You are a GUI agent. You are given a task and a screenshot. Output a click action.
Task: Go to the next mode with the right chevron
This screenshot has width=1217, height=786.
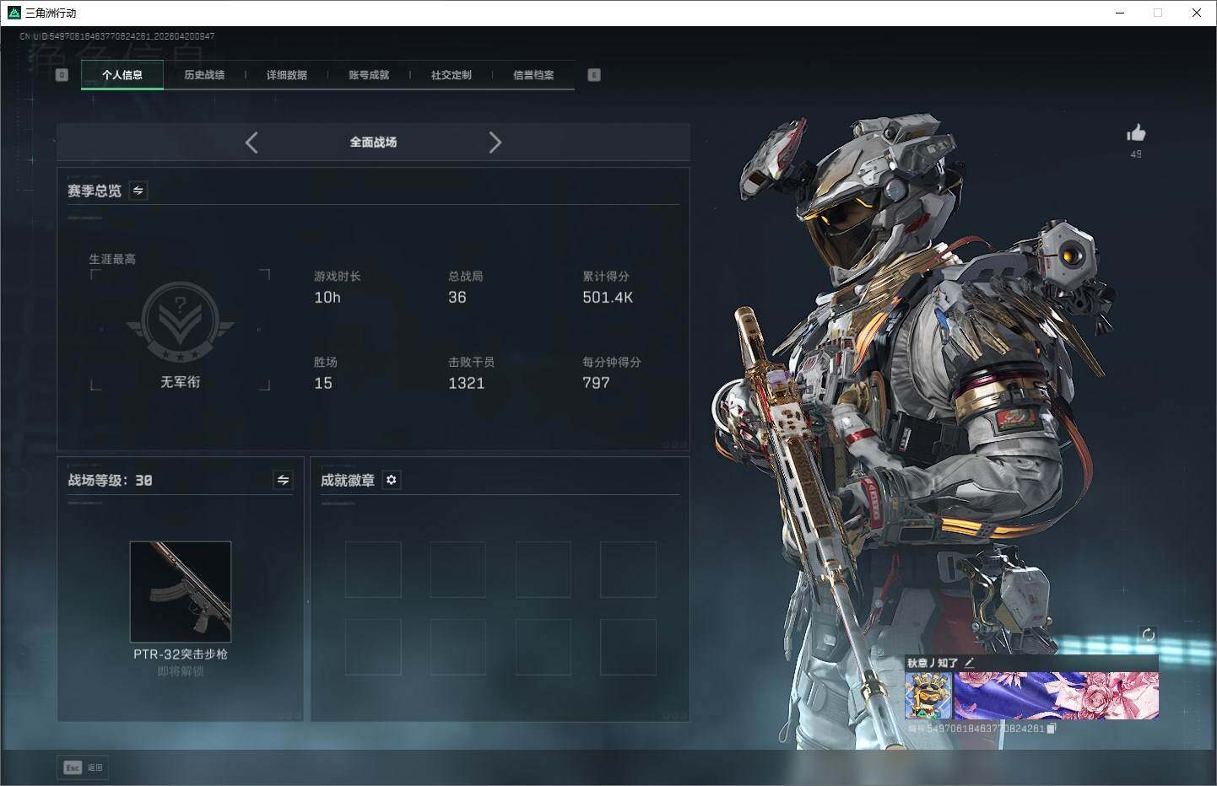(x=495, y=143)
